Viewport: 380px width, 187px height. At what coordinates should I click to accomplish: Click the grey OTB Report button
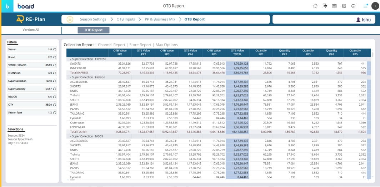coord(93,30)
